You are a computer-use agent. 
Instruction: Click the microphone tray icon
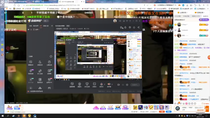tap(179, 116)
